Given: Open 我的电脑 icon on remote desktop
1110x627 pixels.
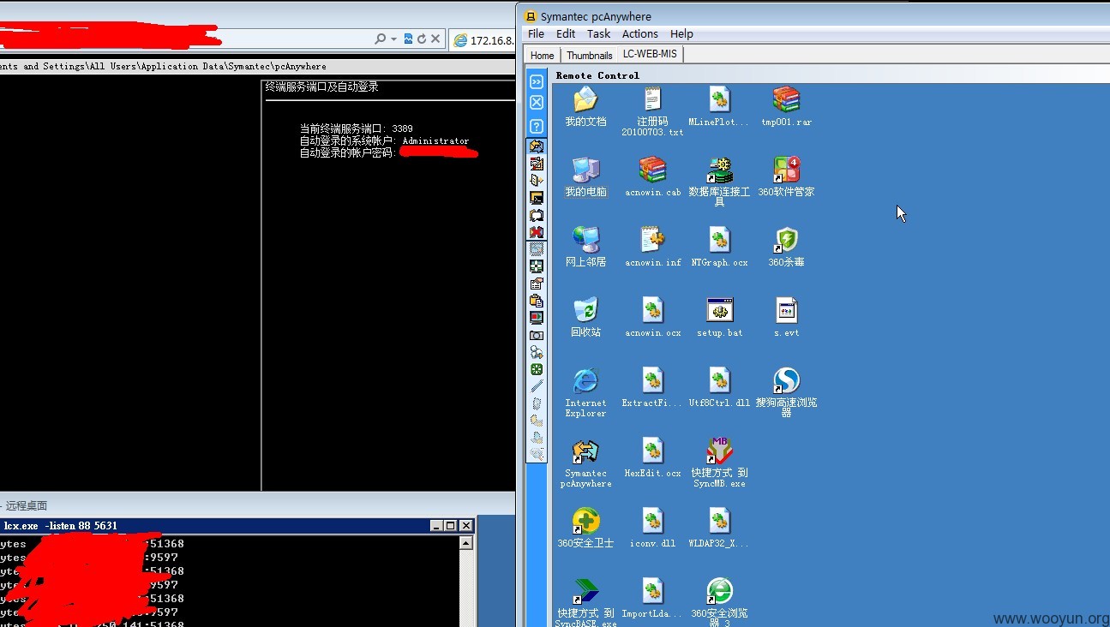Looking at the screenshot, I should 585,170.
